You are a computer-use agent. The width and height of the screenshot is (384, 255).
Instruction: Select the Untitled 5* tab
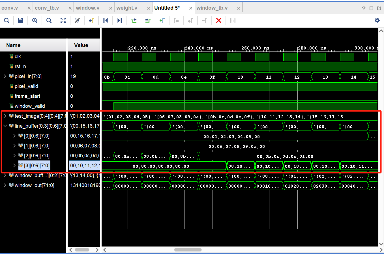pyautogui.click(x=167, y=8)
